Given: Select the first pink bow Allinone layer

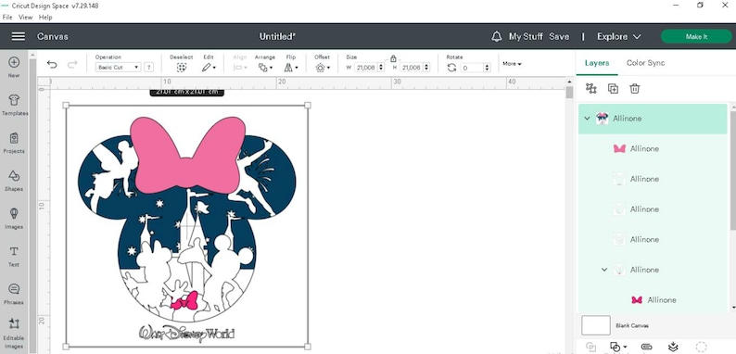Looking at the screenshot, I should click(x=653, y=149).
